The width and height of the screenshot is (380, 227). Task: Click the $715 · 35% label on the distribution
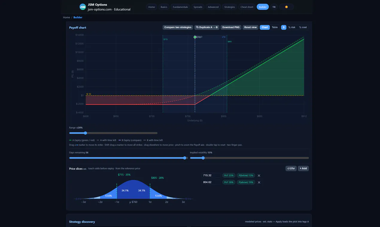point(124,175)
